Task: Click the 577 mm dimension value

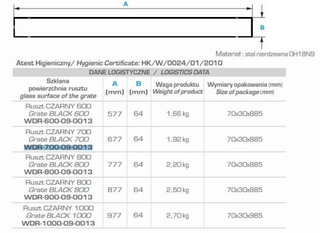Action: click(114, 113)
